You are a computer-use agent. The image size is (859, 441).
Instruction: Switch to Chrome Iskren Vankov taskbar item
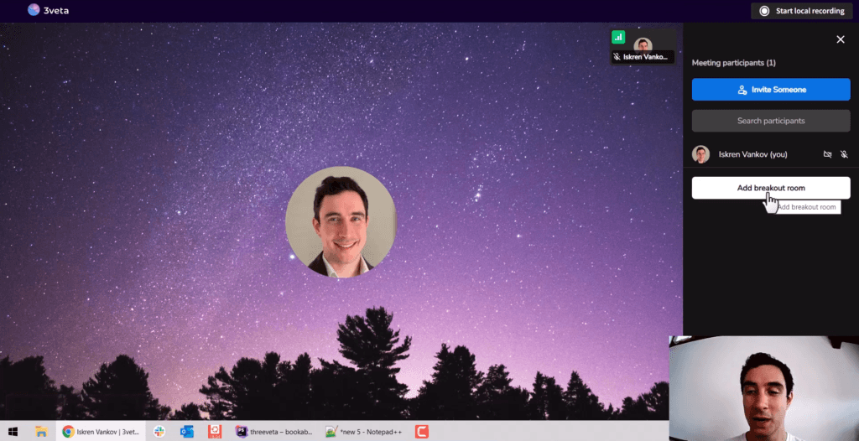pyautogui.click(x=101, y=432)
